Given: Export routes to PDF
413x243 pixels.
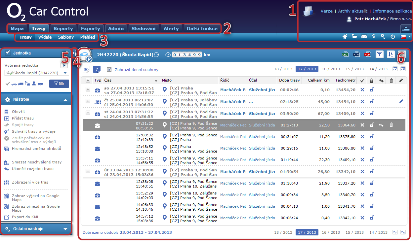Looking at the screenshot, I should coord(367,54).
